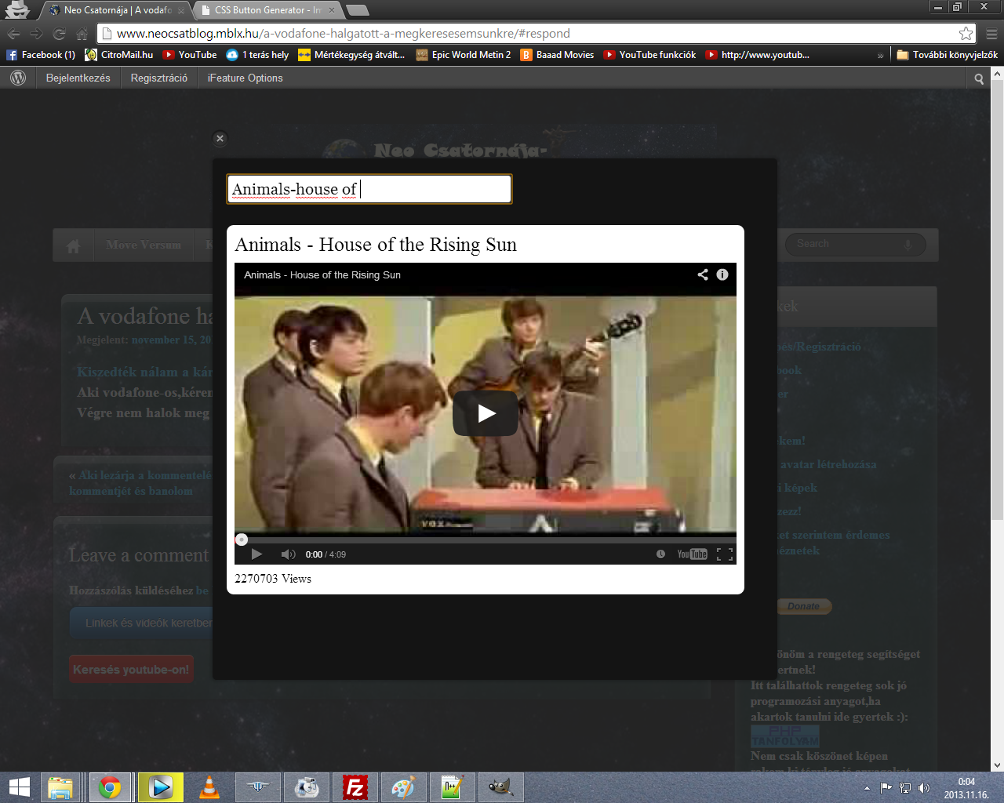Switch to Neo Csatornája tab
This screenshot has height=803, width=1004.
117,10
